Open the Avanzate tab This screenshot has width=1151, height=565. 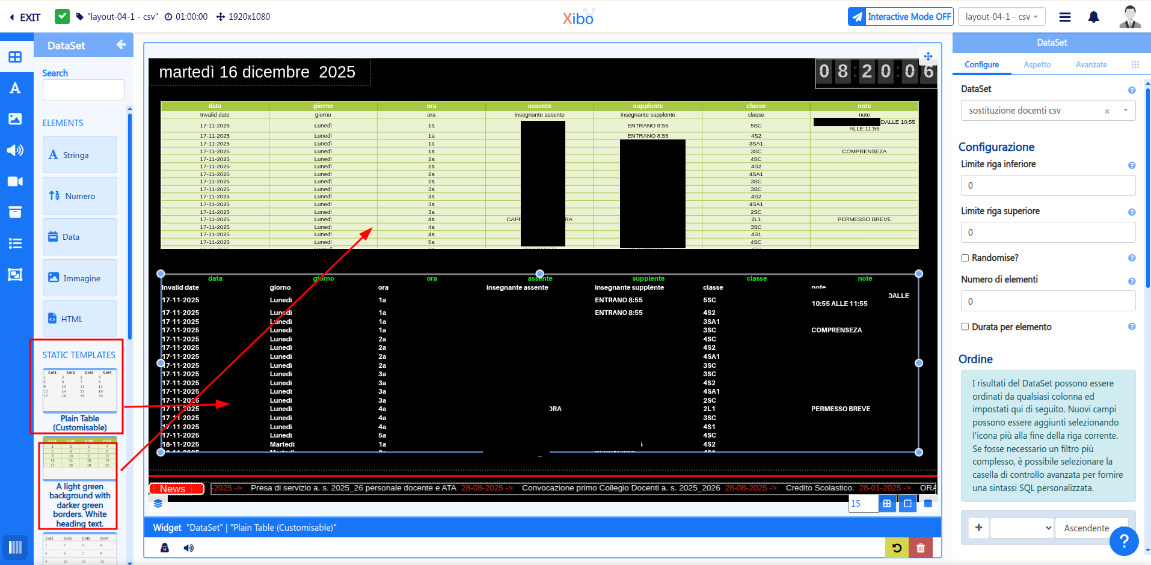point(1091,65)
